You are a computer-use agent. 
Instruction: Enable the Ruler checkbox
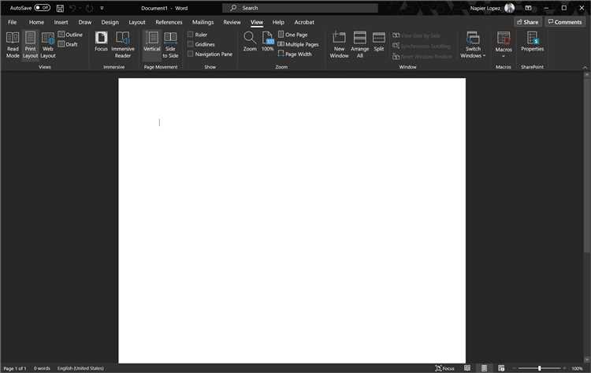(191, 35)
